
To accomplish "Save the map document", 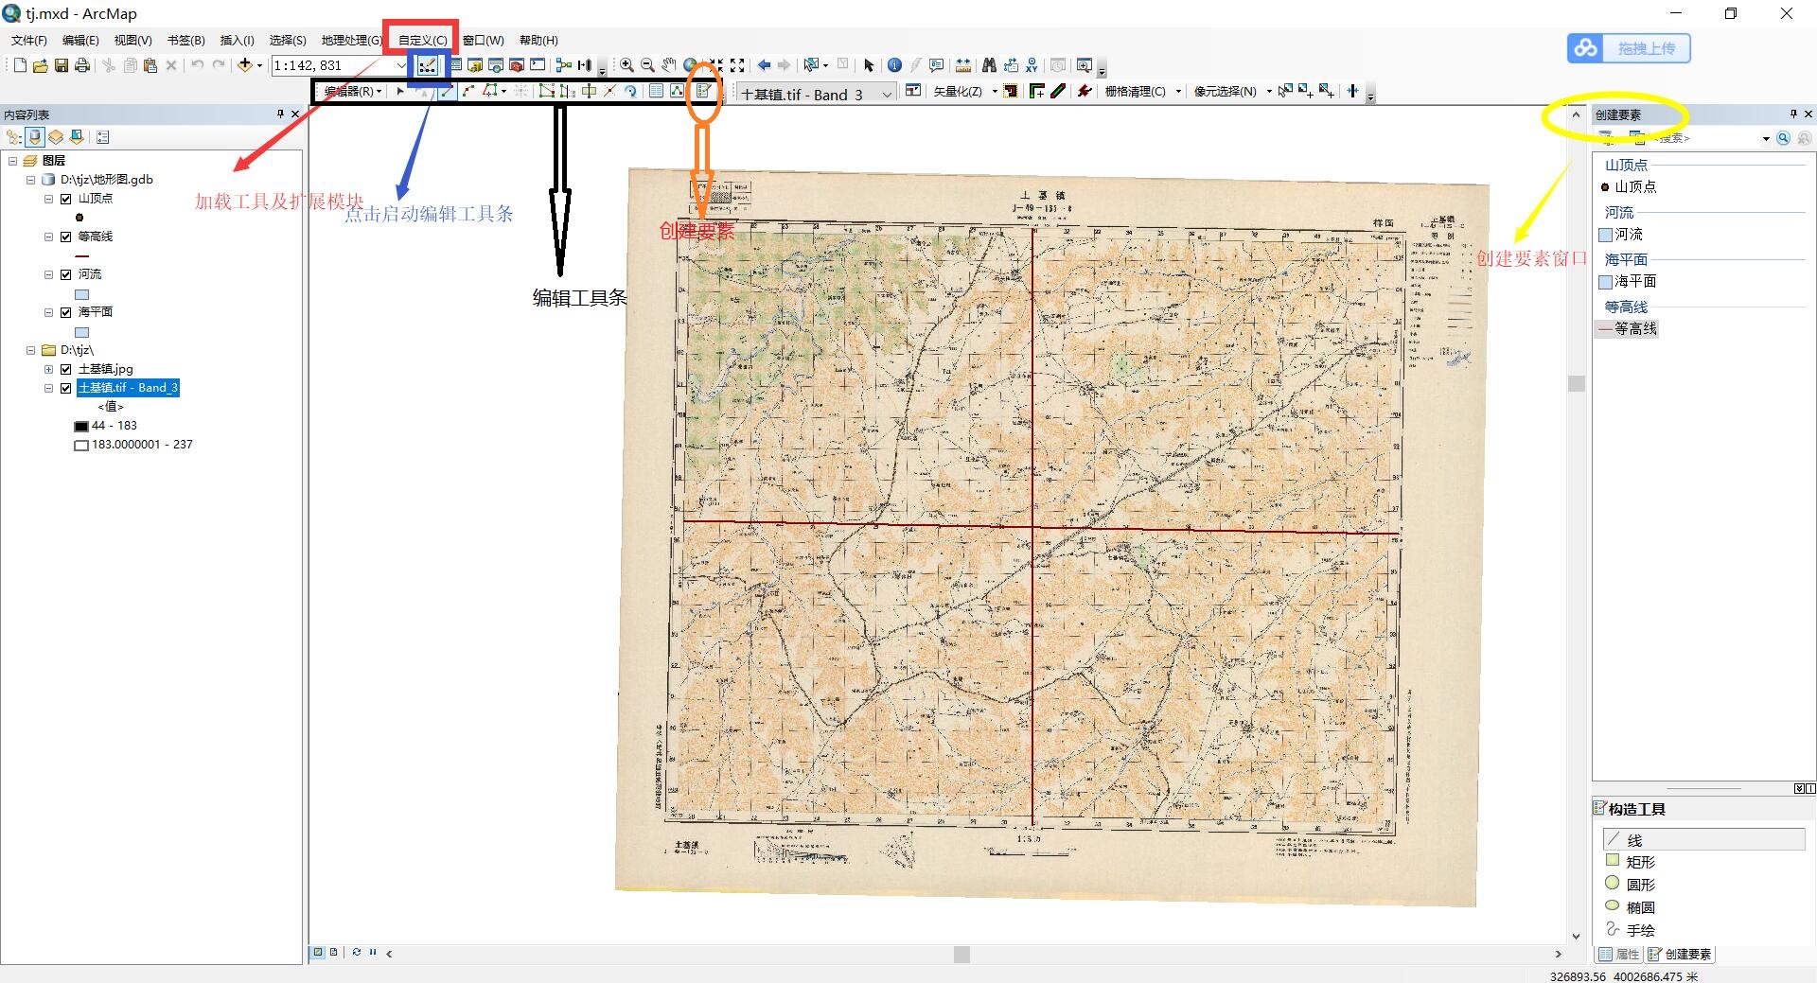I will [62, 65].
